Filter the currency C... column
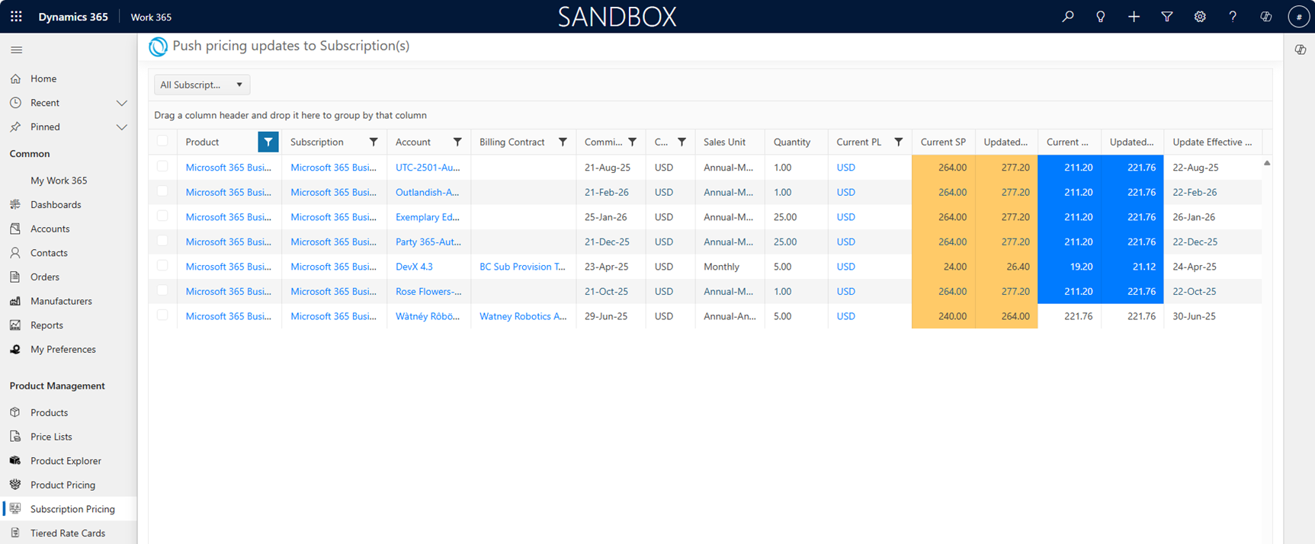Image resolution: width=1315 pixels, height=544 pixels. click(682, 142)
